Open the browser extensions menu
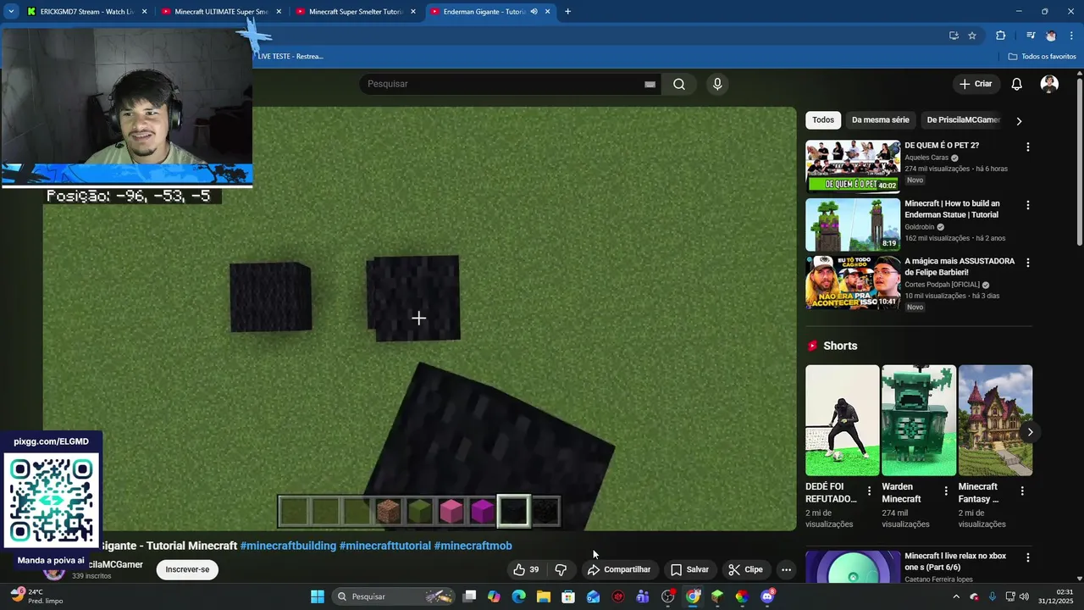Viewport: 1084px width, 610px height. [x=1000, y=36]
